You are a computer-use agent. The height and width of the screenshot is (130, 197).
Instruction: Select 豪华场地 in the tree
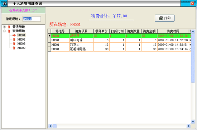point(19,31)
